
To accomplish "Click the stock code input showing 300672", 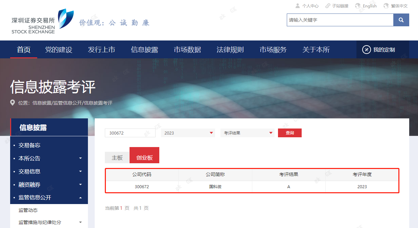I will [x=130, y=133].
